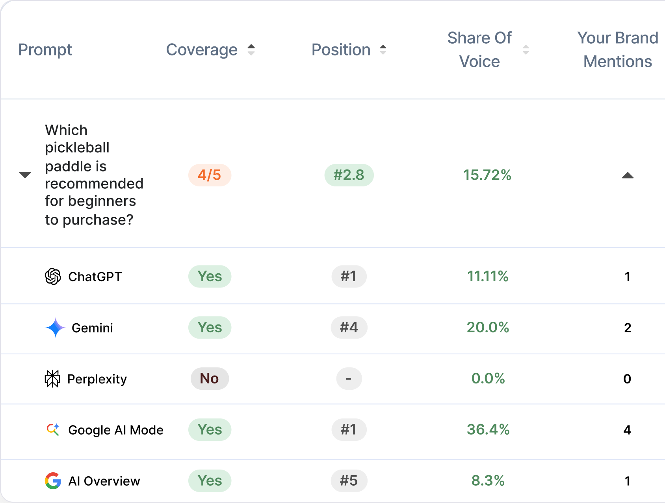
Task: Click the 36.4% share of voice value
Action: tap(488, 429)
